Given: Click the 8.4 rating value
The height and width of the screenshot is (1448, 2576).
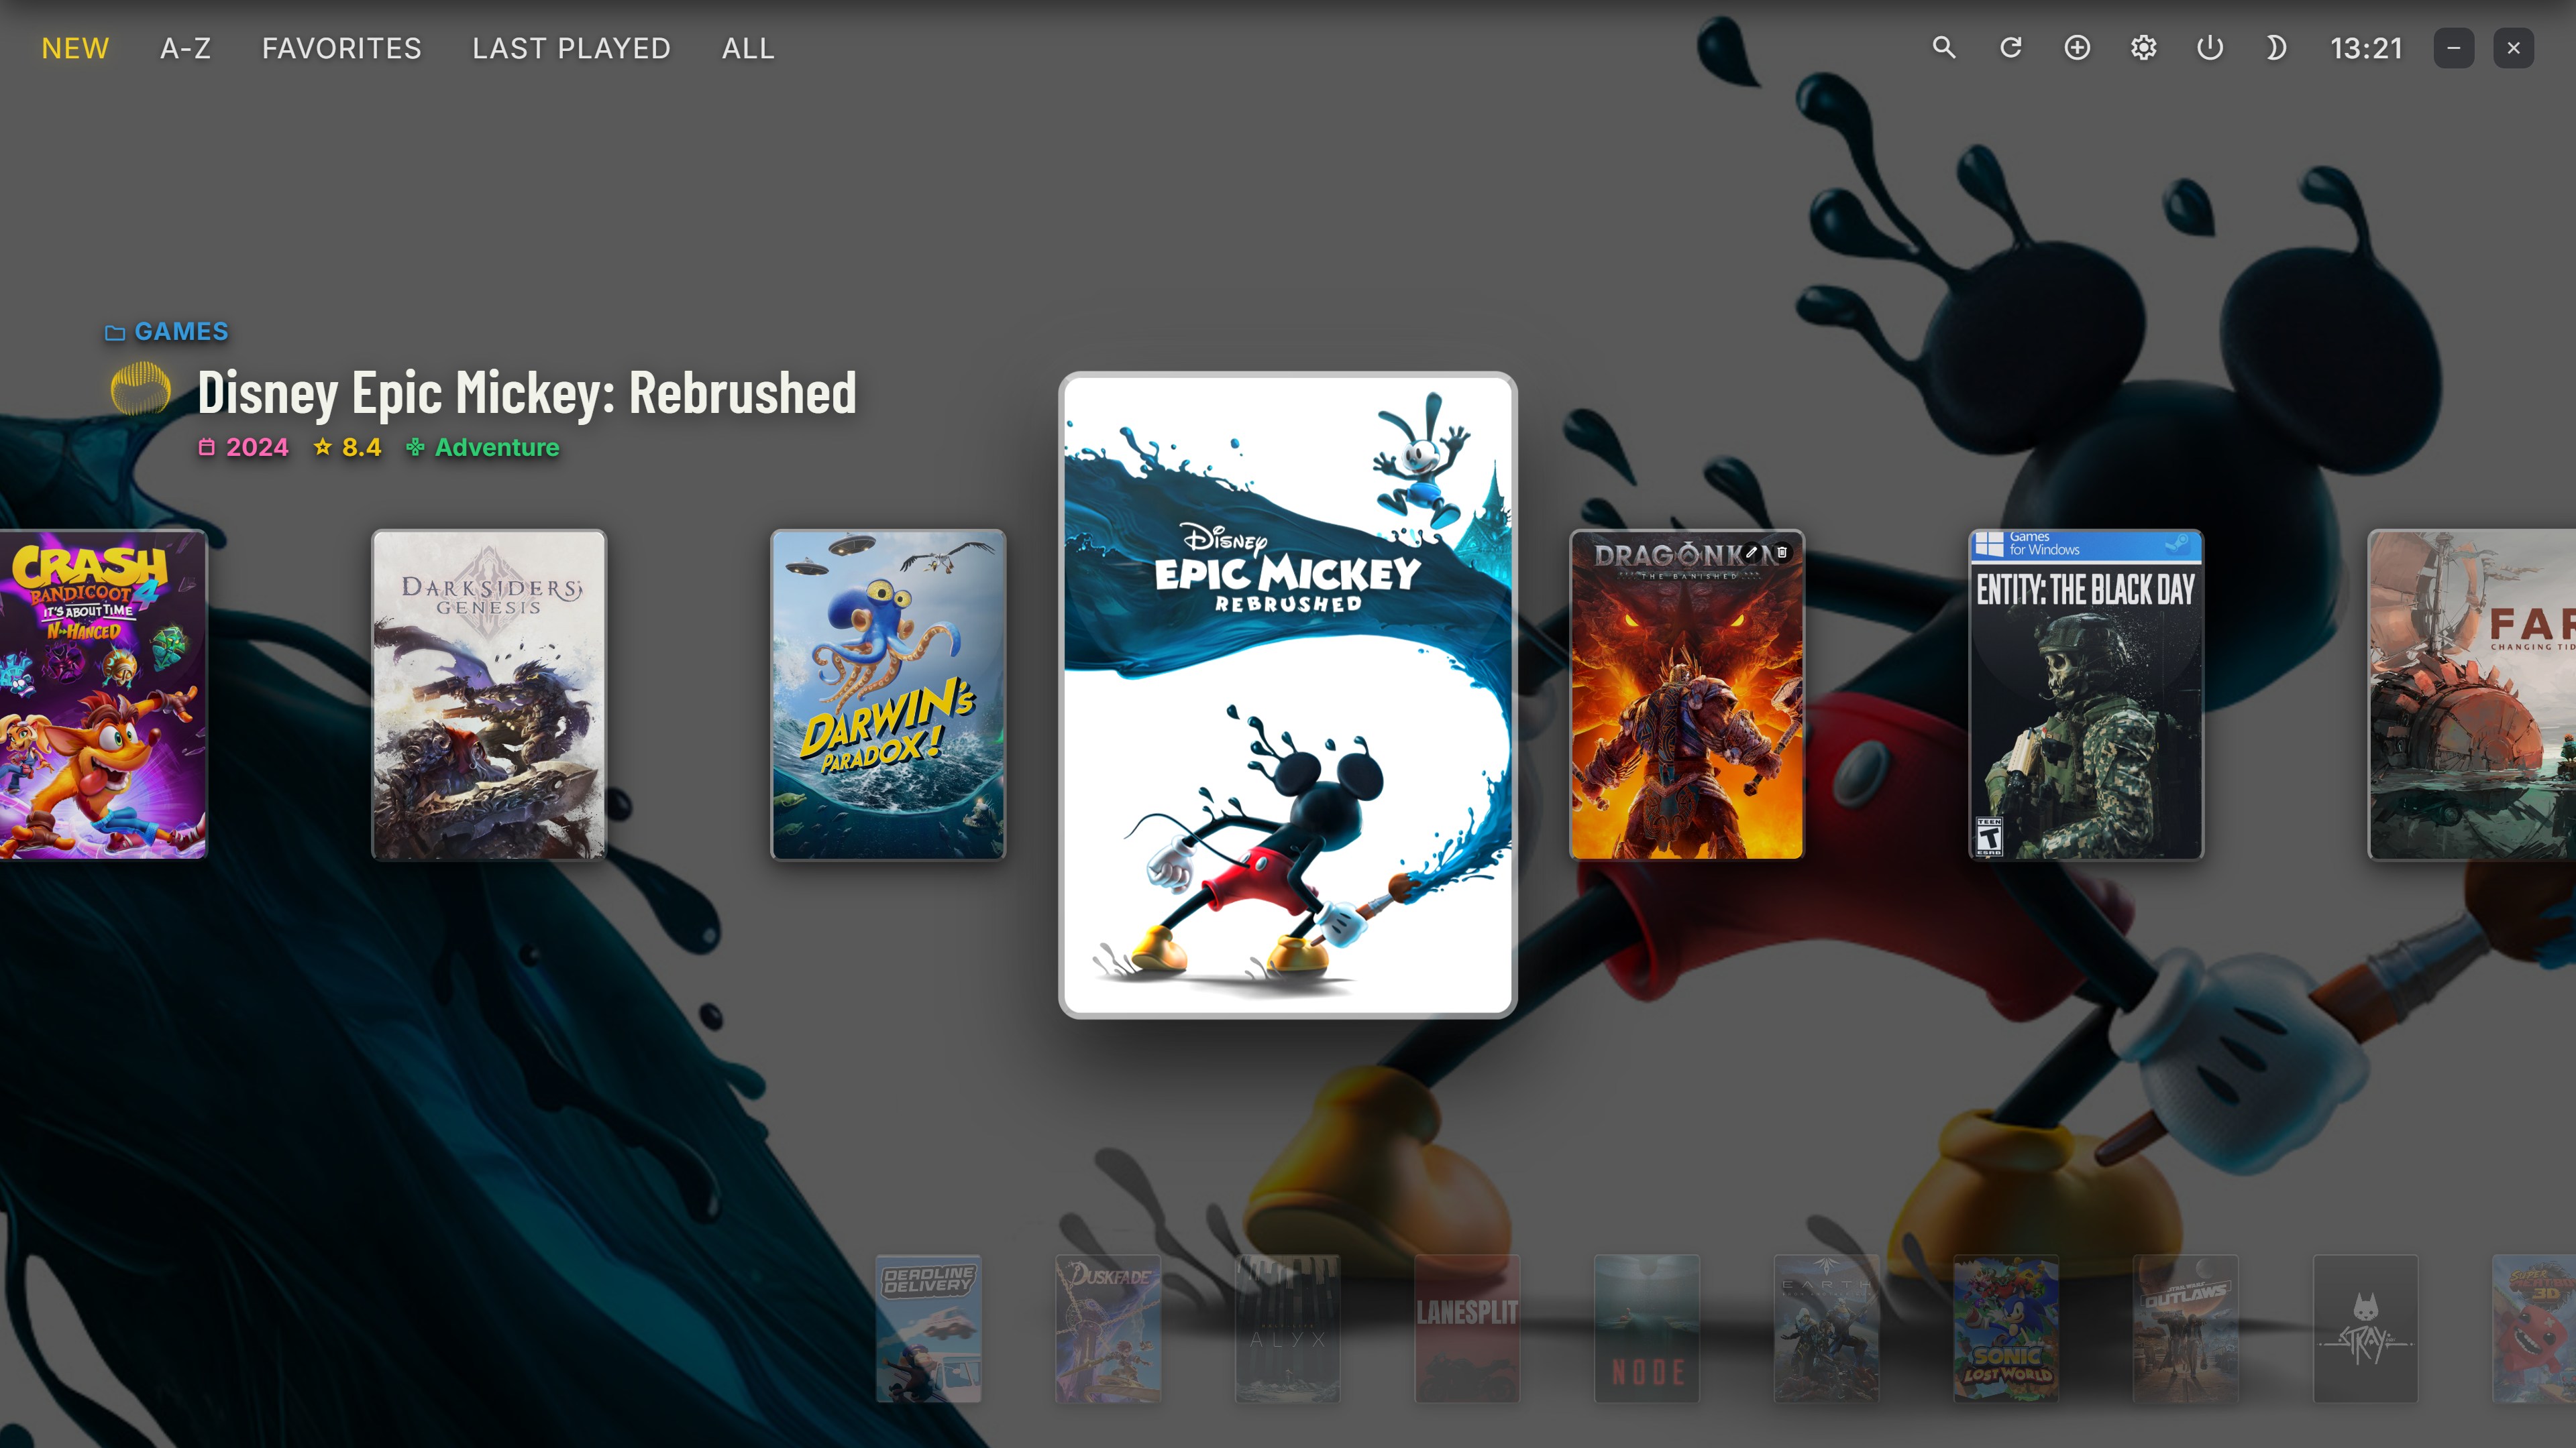Looking at the screenshot, I should (361, 446).
